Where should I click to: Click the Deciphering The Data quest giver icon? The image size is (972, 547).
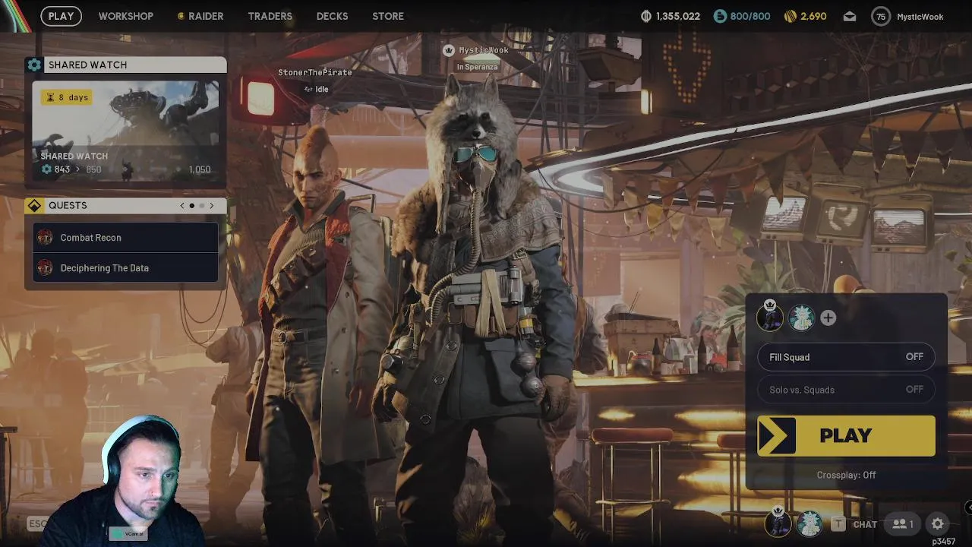pos(46,267)
